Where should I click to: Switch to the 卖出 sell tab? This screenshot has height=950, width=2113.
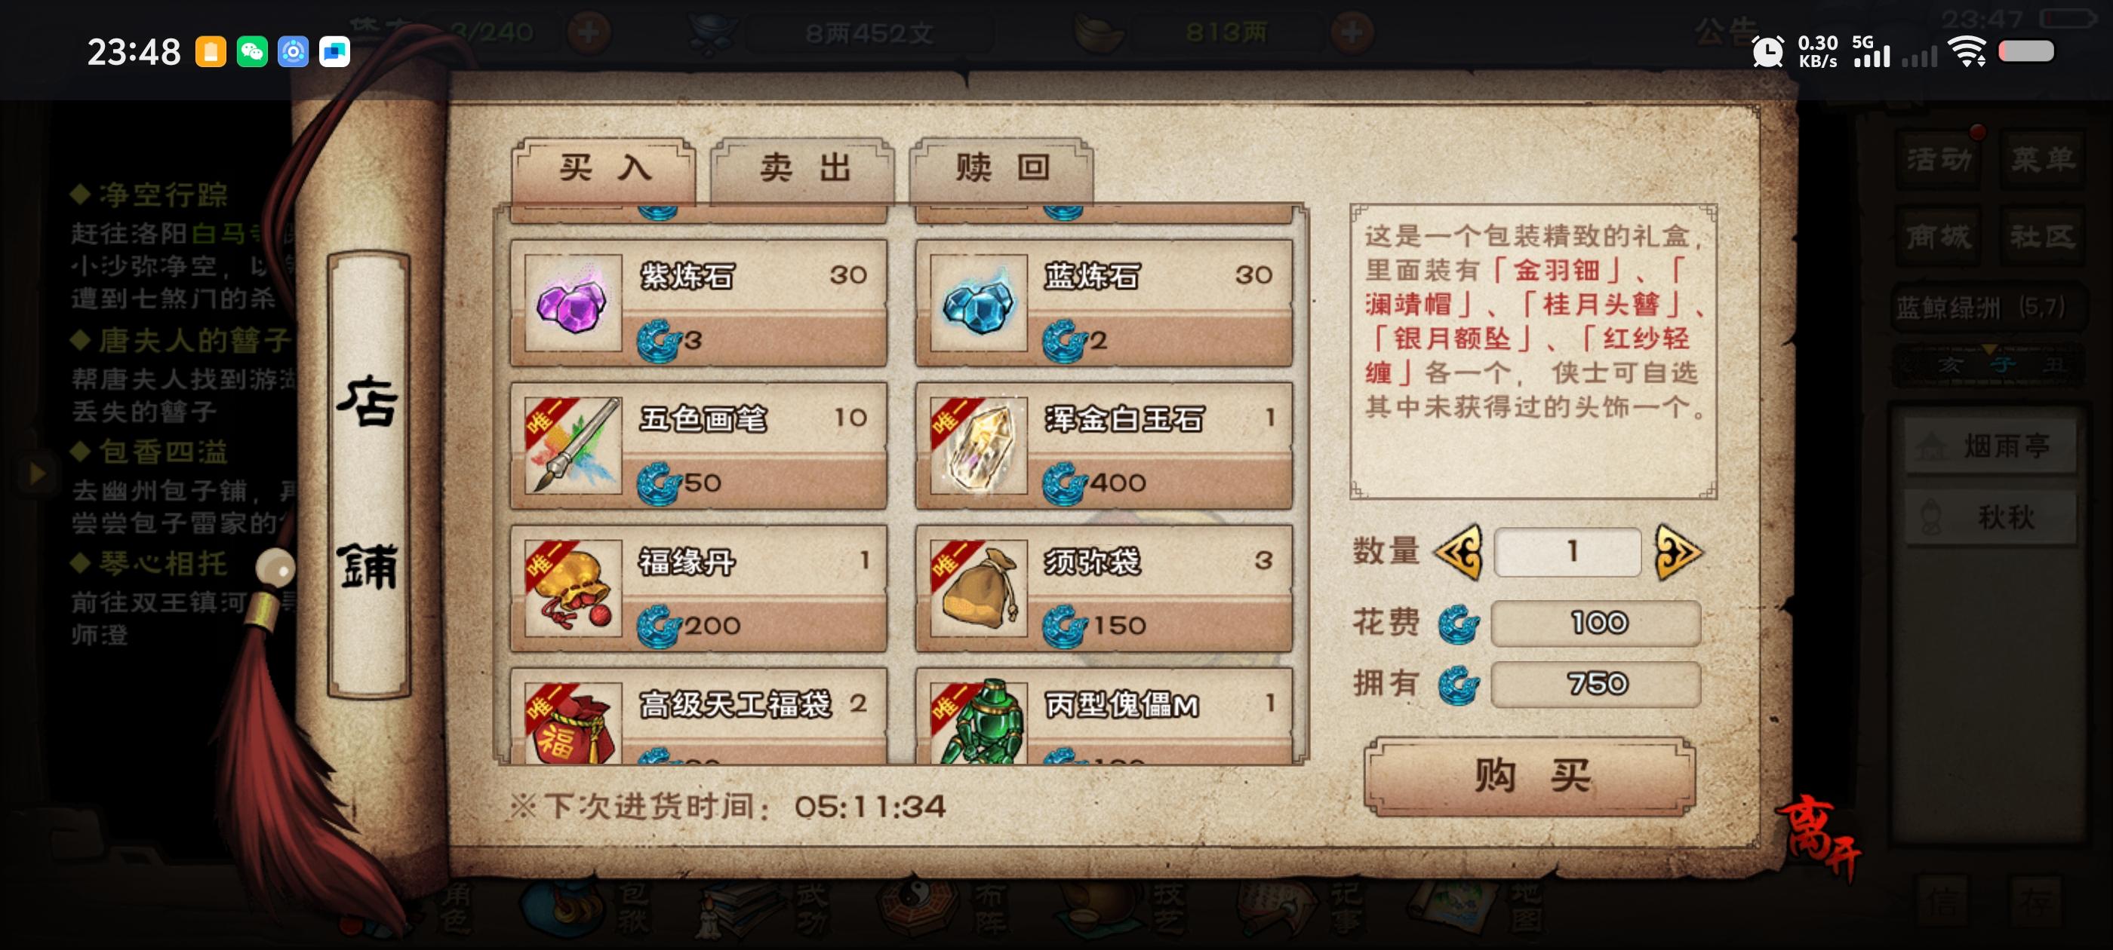pyautogui.click(x=802, y=169)
